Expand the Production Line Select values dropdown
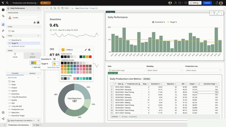The height and width of the screenshot is (127, 226). (203, 70)
